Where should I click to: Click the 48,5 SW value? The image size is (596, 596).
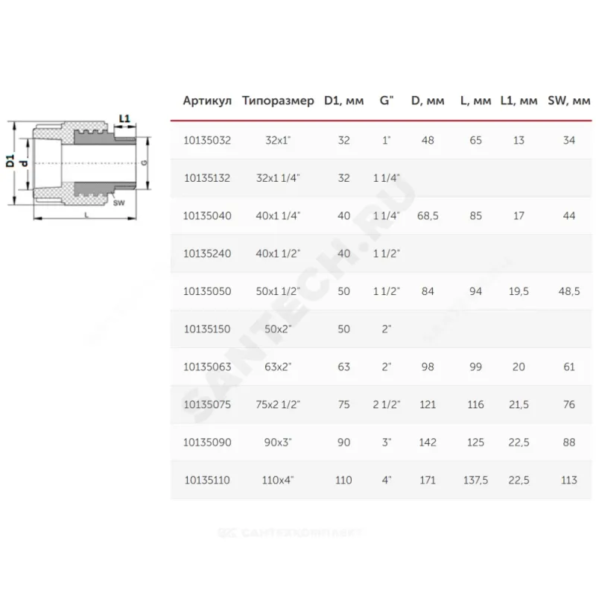point(568,291)
